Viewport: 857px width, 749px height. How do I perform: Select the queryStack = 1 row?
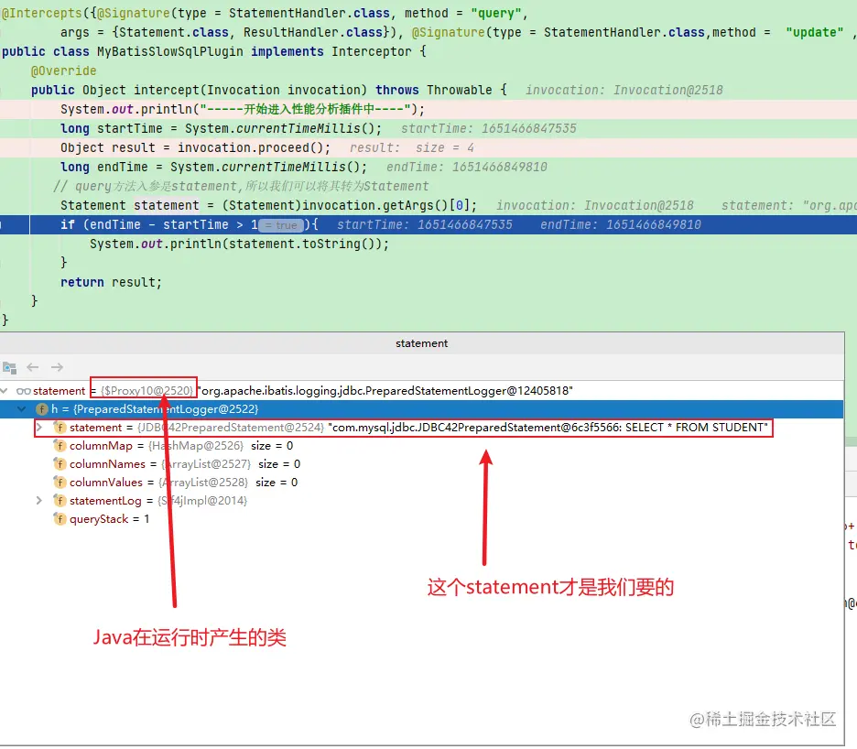[x=421, y=519]
